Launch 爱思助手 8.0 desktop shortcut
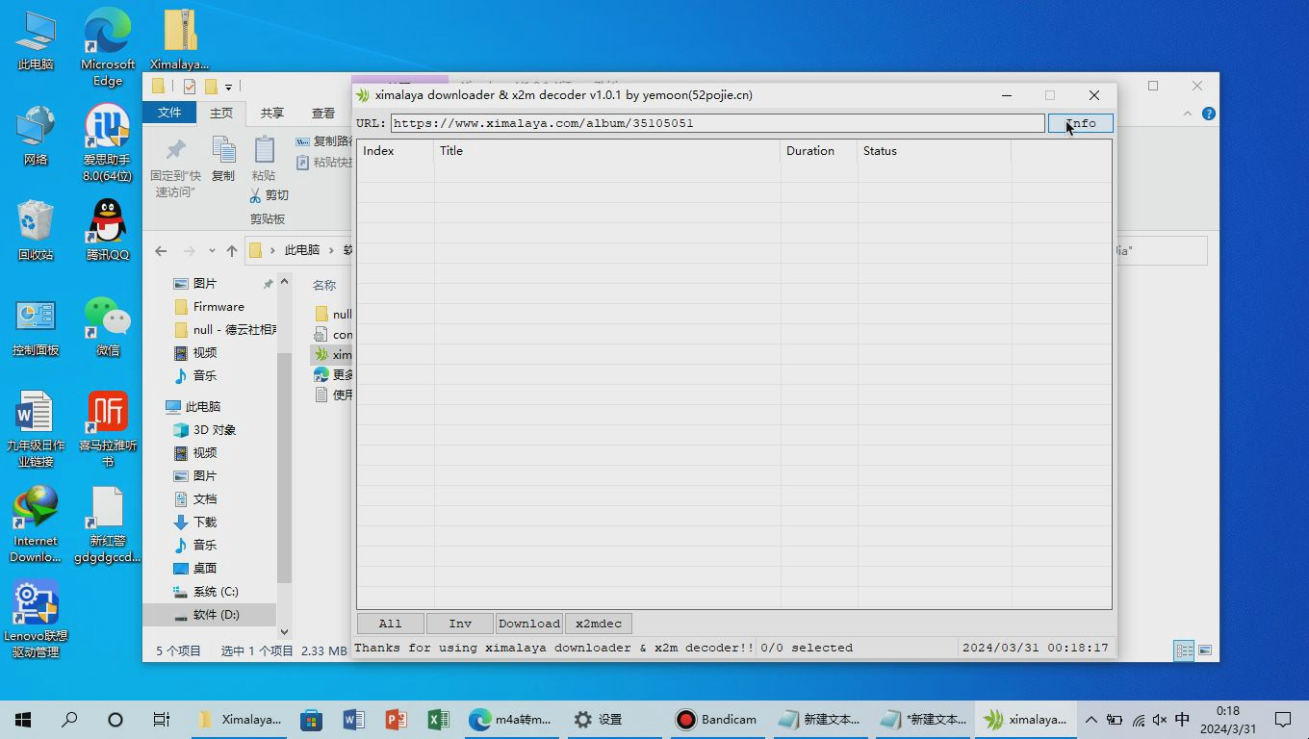Screen dimensions: 1309x739 (x=108, y=142)
